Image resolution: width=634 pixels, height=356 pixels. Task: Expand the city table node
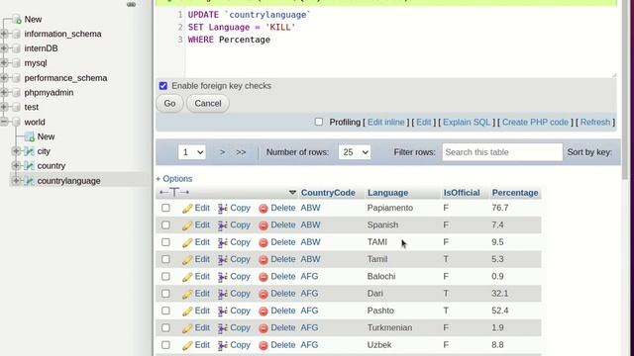click(x=16, y=151)
